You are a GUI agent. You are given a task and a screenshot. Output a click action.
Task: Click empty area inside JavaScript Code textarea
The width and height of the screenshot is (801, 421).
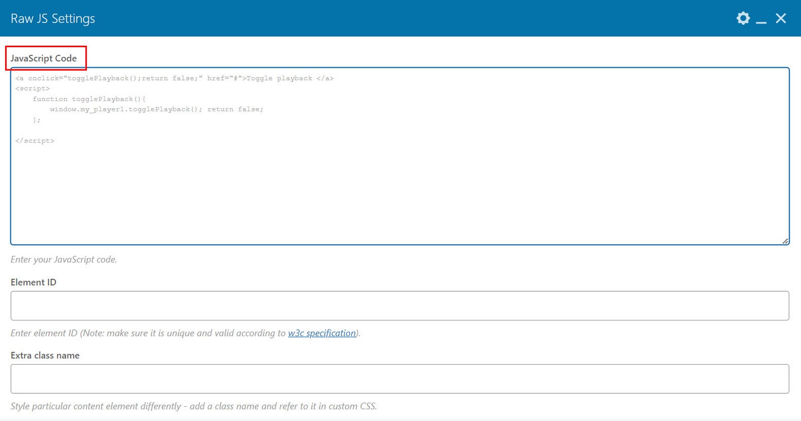point(399,195)
